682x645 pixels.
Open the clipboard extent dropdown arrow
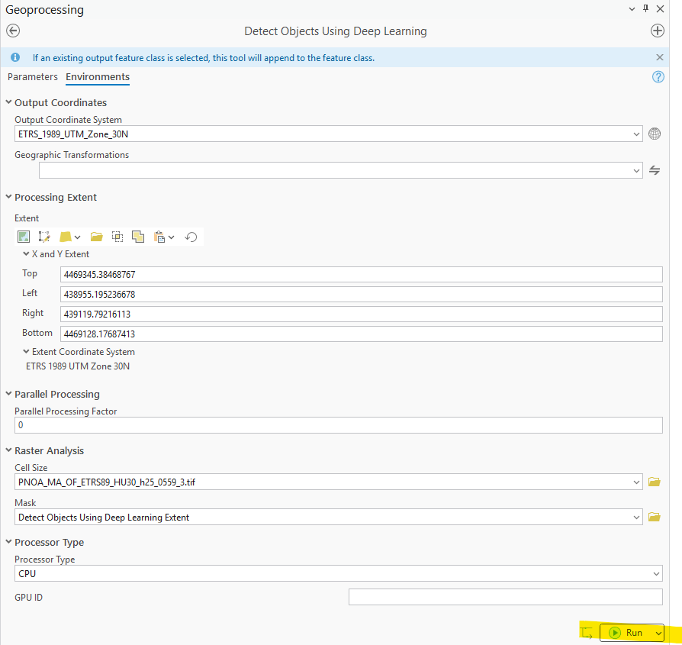(172, 237)
